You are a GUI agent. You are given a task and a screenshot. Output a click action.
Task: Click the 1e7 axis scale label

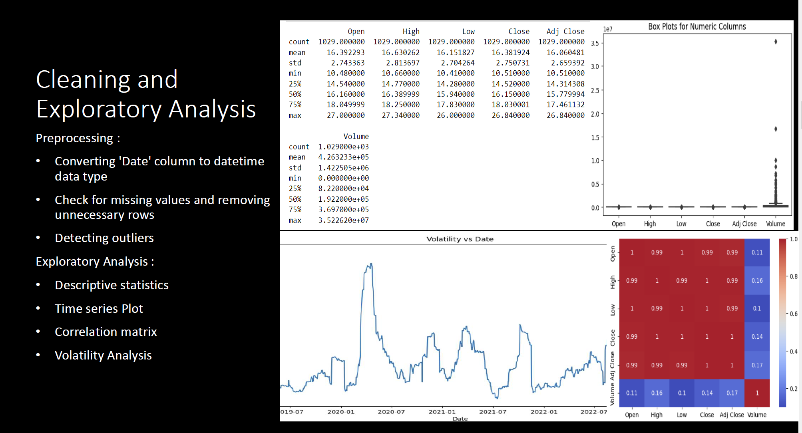[608, 28]
